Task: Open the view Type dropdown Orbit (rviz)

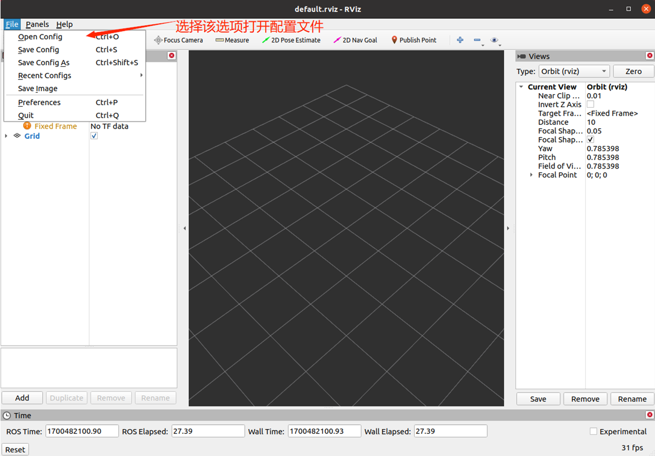Action: [x=574, y=71]
